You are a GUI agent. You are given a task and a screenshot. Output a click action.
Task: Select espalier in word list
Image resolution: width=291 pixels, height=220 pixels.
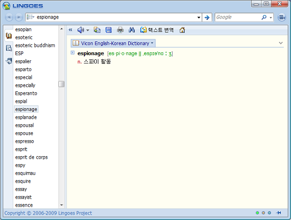pyautogui.click(x=23, y=61)
